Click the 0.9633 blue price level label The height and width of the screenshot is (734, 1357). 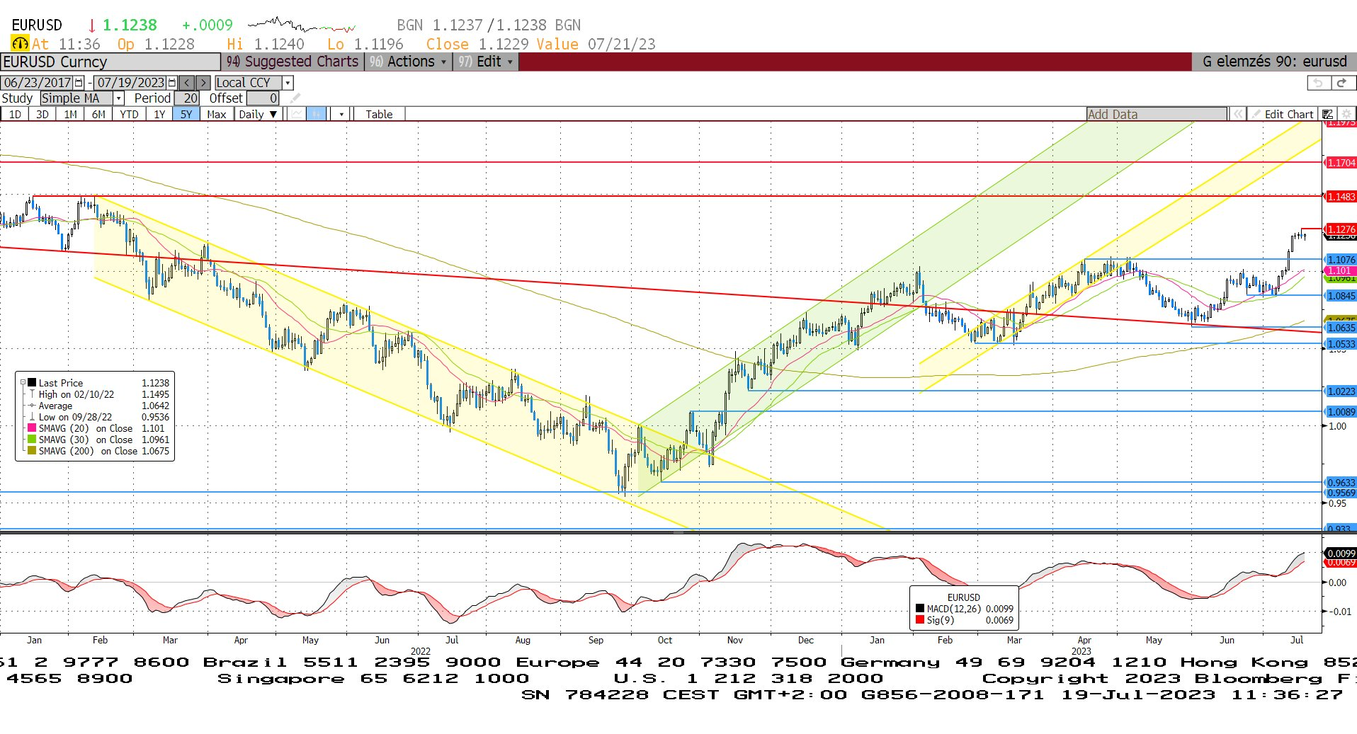click(1340, 483)
